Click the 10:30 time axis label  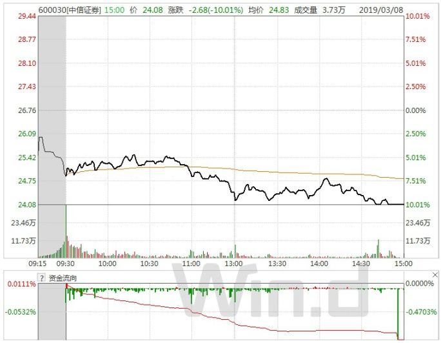tap(150, 264)
